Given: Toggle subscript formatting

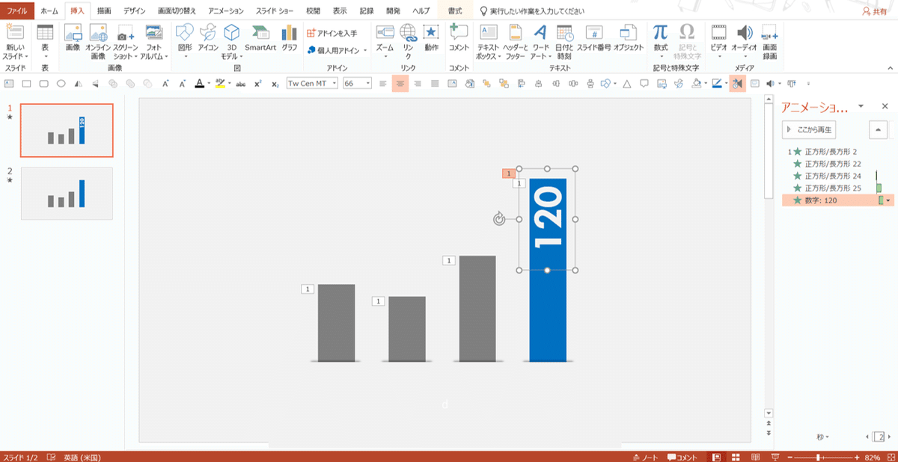Looking at the screenshot, I should (x=275, y=84).
